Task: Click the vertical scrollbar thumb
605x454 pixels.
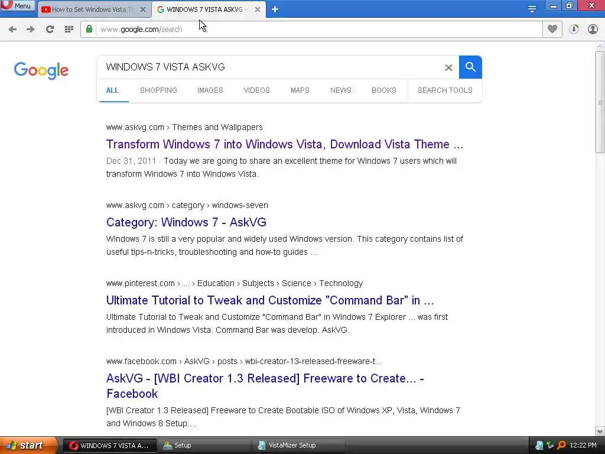Action: 600,102
